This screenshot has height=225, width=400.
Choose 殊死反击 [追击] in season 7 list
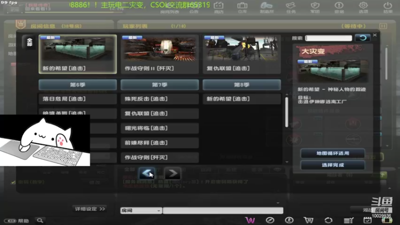159,99
